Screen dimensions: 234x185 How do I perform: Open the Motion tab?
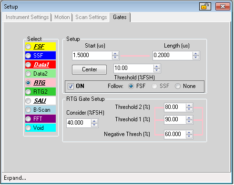(x=62, y=17)
